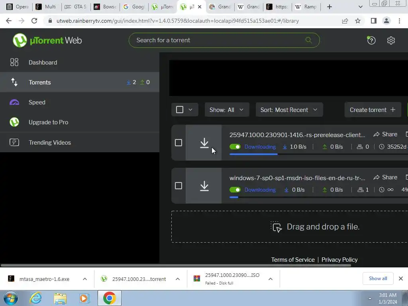Click the Speed gauge icon
Viewport: 408px width, 306px height.
(x=14, y=102)
